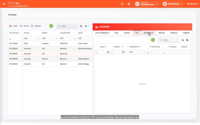Select the Toate radio button

tap(10, 26)
